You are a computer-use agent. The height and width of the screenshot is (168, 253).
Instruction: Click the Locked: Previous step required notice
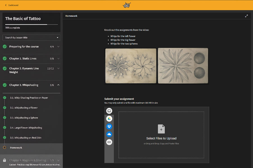[x=35, y=165]
